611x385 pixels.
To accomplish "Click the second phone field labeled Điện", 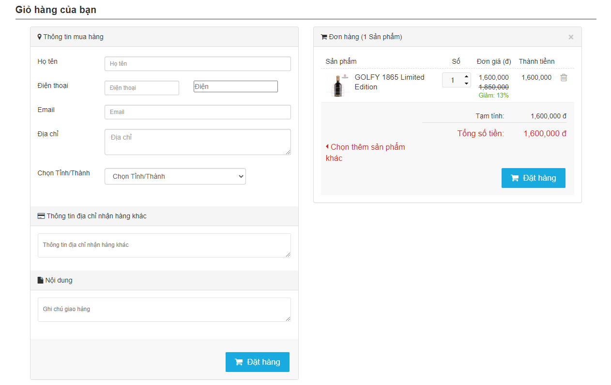I will tap(235, 86).
